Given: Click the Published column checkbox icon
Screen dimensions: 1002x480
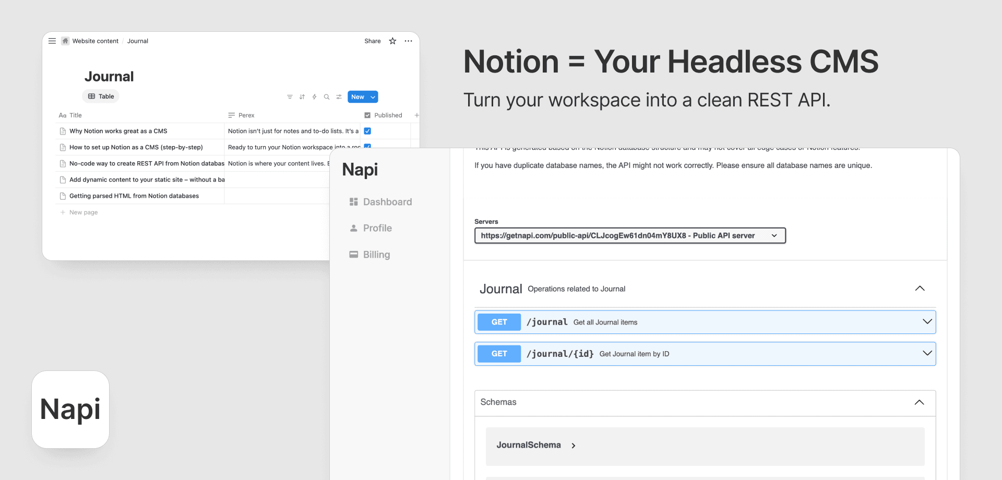Looking at the screenshot, I should coord(367,115).
